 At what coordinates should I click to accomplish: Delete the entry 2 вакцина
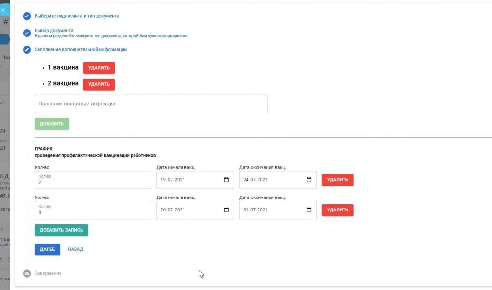[x=98, y=84]
